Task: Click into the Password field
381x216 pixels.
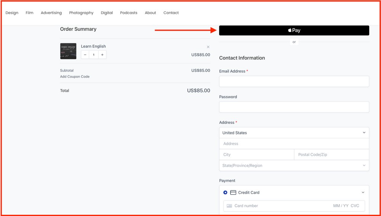Action: (294, 107)
